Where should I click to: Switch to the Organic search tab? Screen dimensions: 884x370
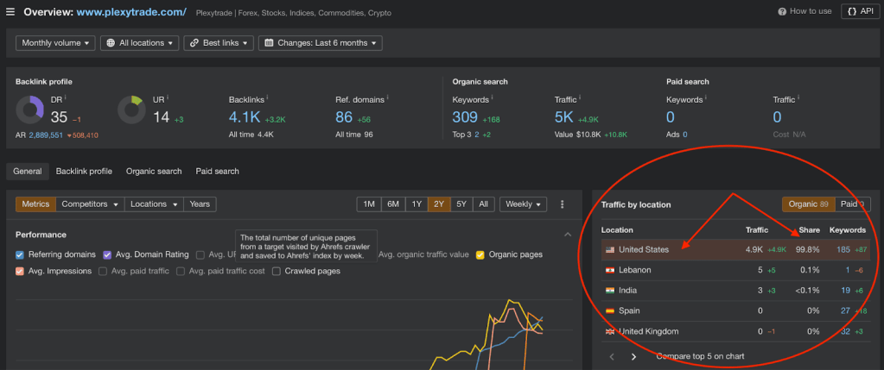click(154, 172)
